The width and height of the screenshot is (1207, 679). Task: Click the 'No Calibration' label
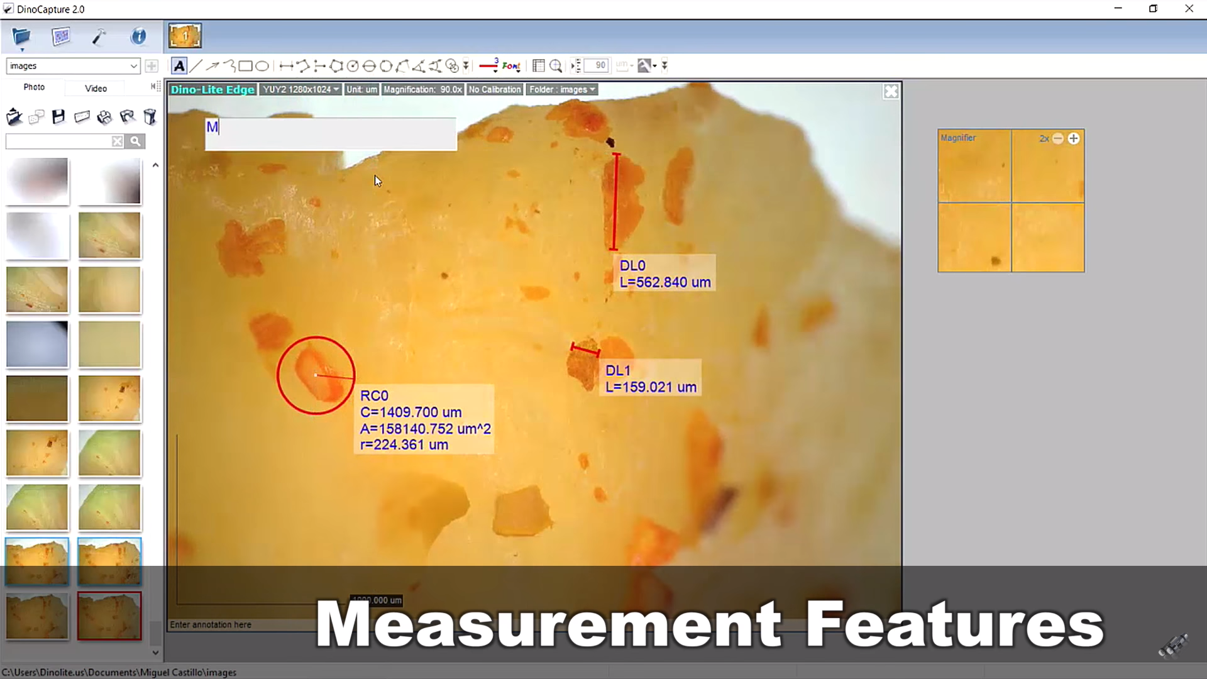tap(495, 89)
